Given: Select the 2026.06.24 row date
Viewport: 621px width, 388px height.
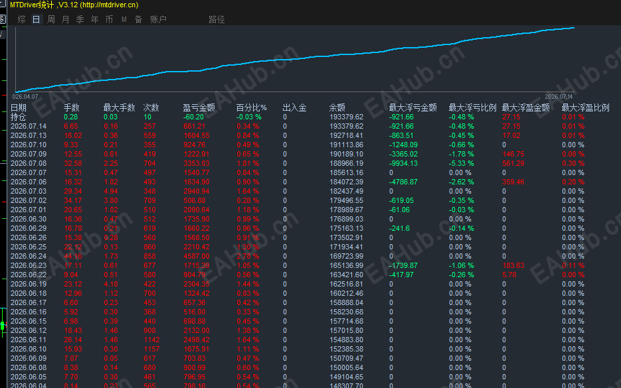Looking at the screenshot, I should coord(29,256).
